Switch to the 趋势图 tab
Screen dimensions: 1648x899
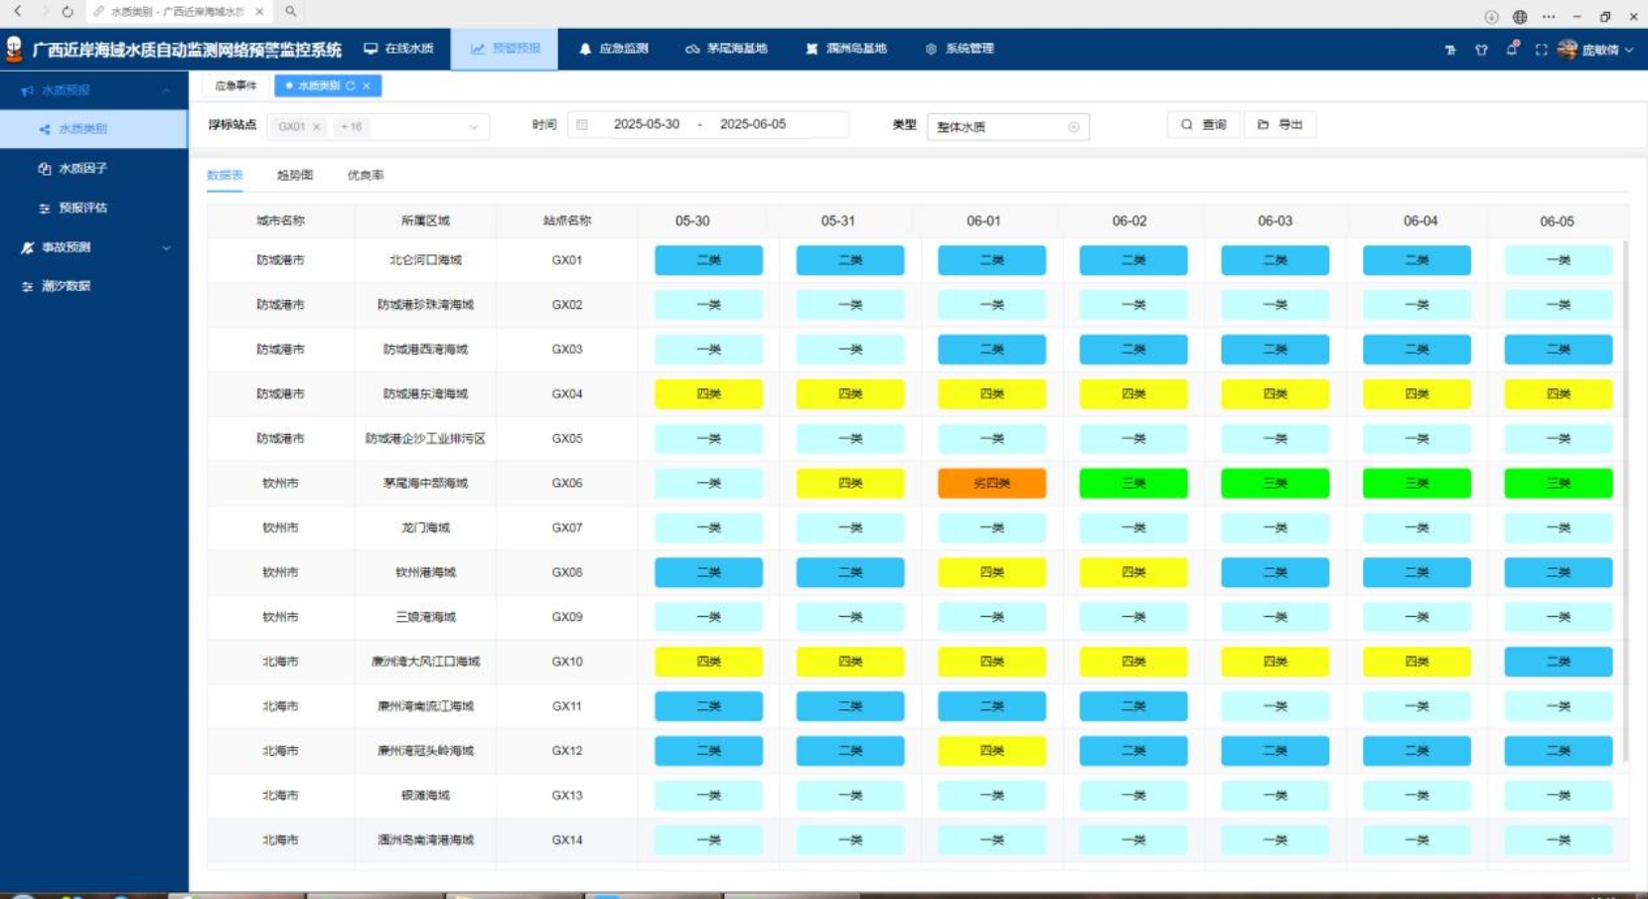pos(295,175)
